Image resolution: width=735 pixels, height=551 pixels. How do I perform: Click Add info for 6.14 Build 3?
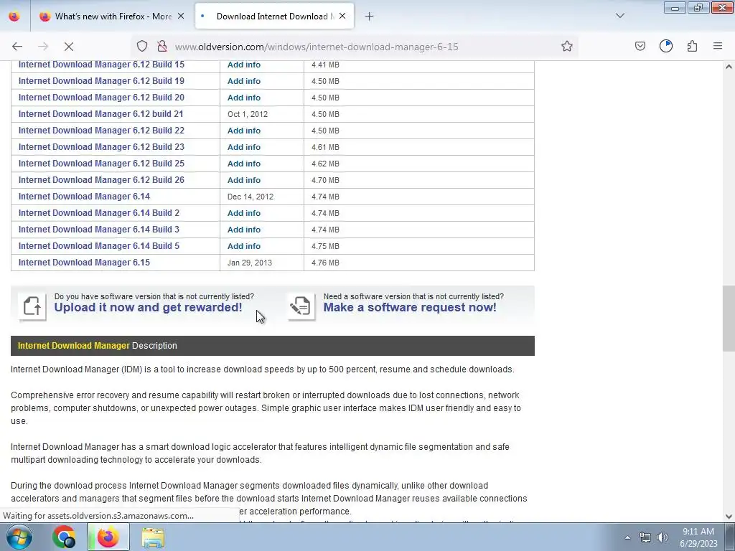[244, 230]
